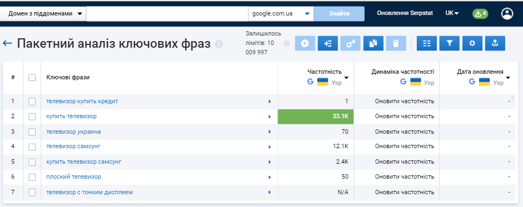This screenshot has height=207, width=523.
Task: Click the copy documents toolbar icon
Action: pos(373,43)
